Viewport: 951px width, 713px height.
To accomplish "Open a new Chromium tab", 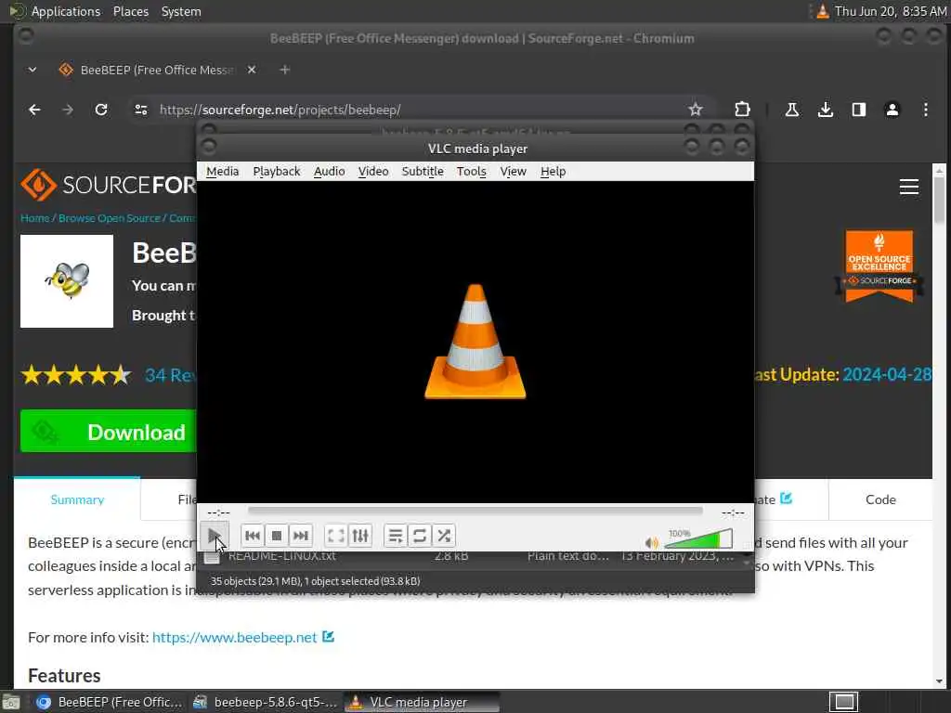I will tap(284, 70).
